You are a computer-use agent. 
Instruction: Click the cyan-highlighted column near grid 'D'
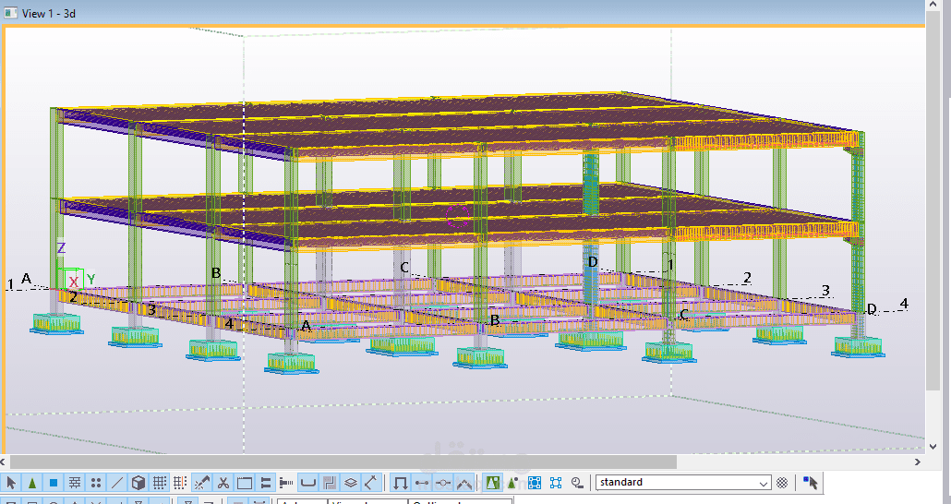coord(591,227)
